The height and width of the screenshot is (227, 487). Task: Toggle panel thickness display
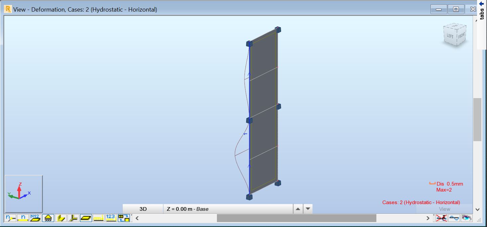[x=86, y=218]
